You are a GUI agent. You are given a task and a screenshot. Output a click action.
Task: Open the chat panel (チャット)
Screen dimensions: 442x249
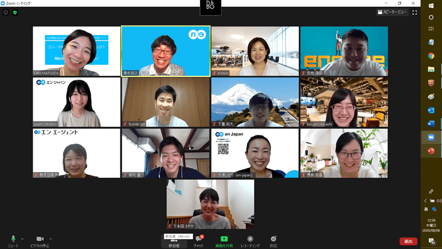pyautogui.click(x=198, y=241)
